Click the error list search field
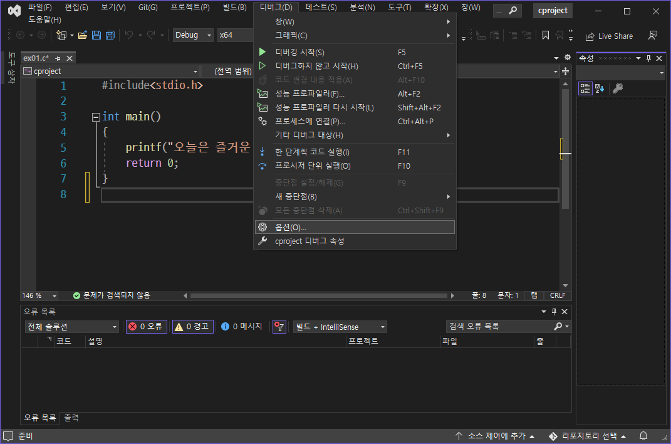Screen dimensions: 671x444 (508, 326)
